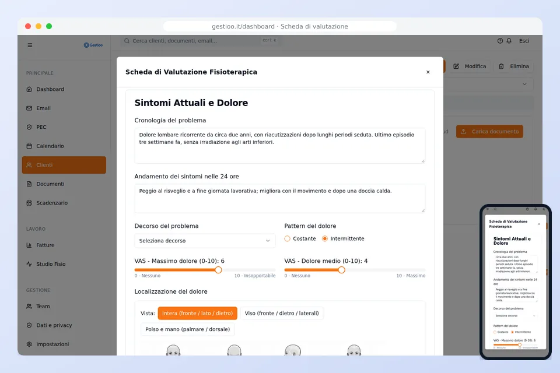Click the Elimina button

point(514,66)
